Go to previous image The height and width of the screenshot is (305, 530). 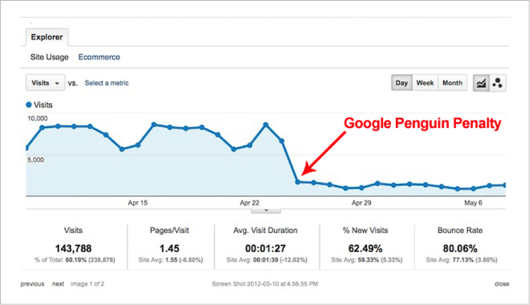tap(33, 284)
